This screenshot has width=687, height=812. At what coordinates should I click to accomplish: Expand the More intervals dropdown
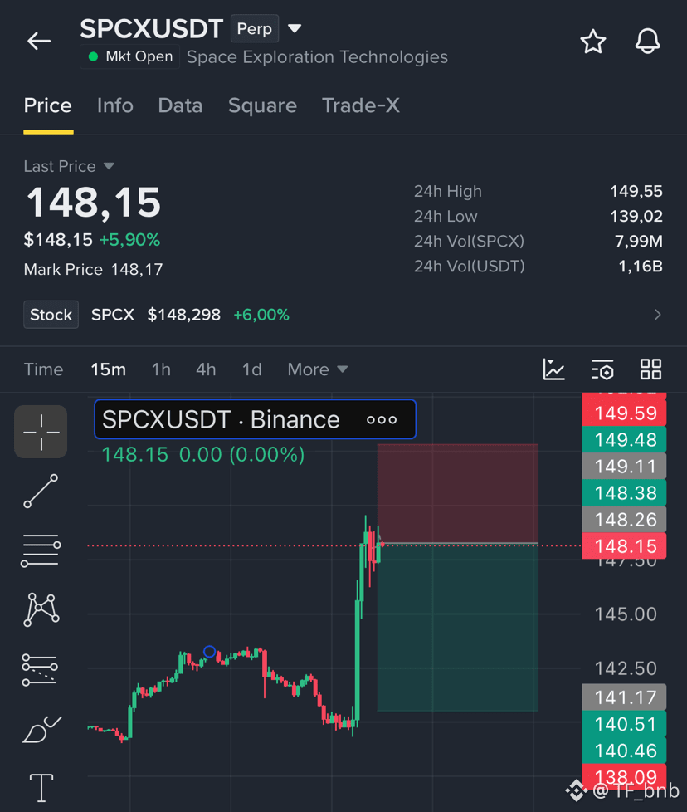[317, 369]
